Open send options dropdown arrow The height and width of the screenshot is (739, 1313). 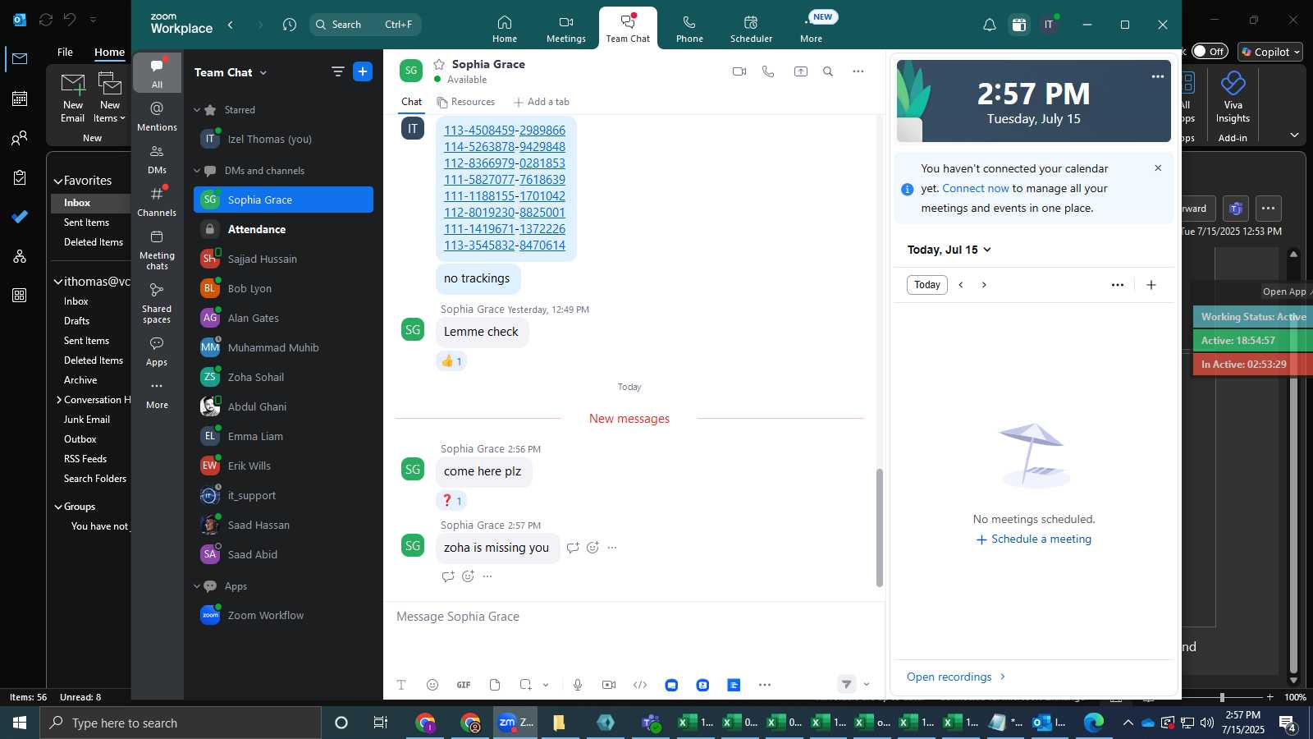pos(867,685)
